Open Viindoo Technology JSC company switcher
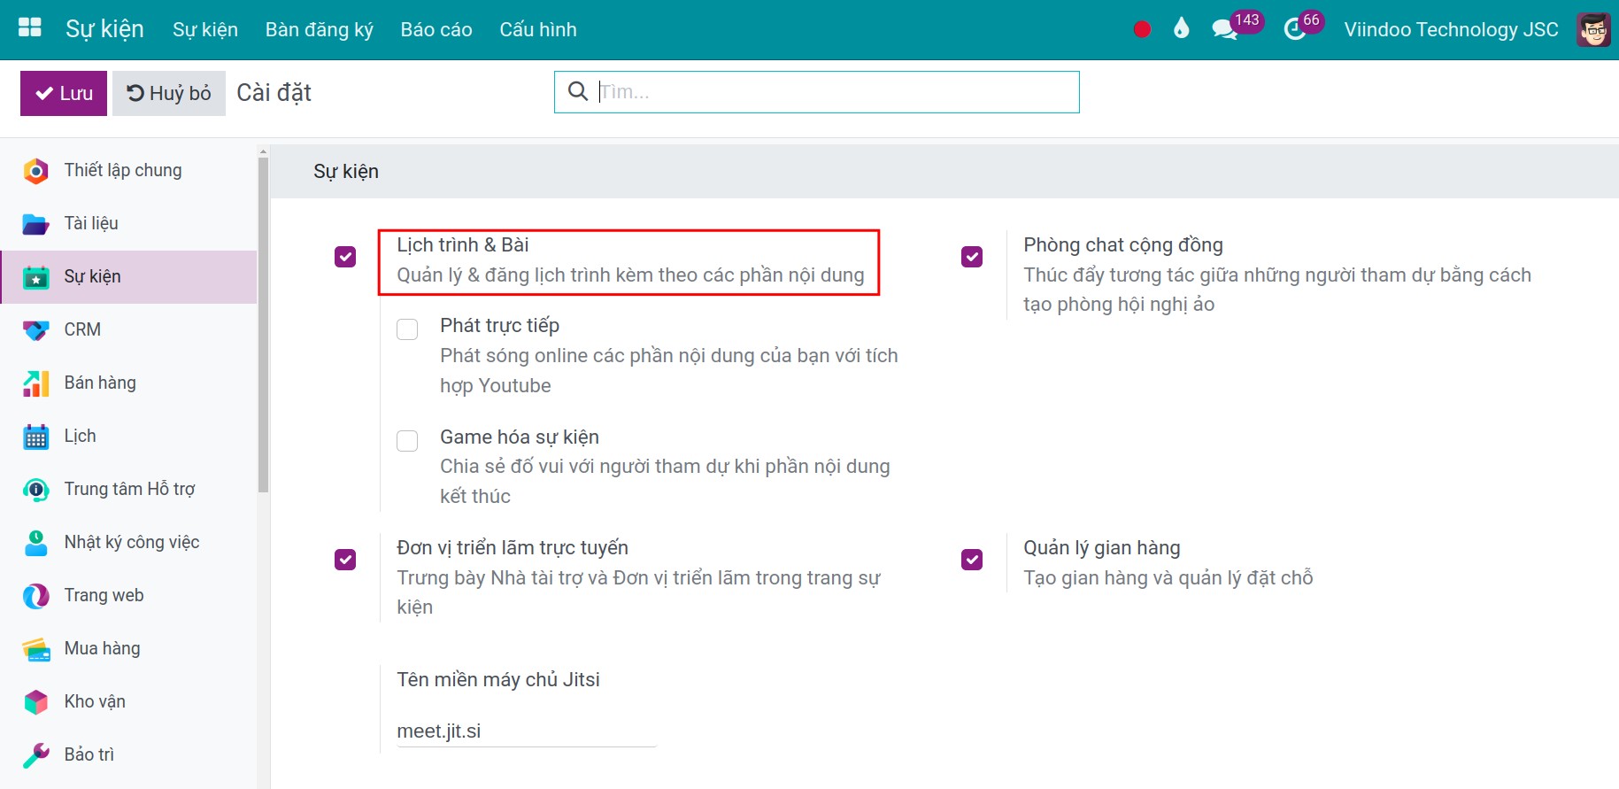 (1451, 29)
